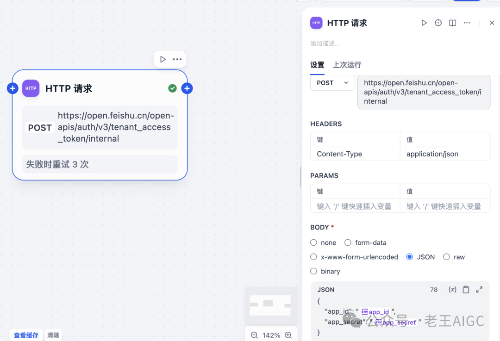Add a node via the left blue plus
The width and height of the screenshot is (500, 341).
pos(12,88)
